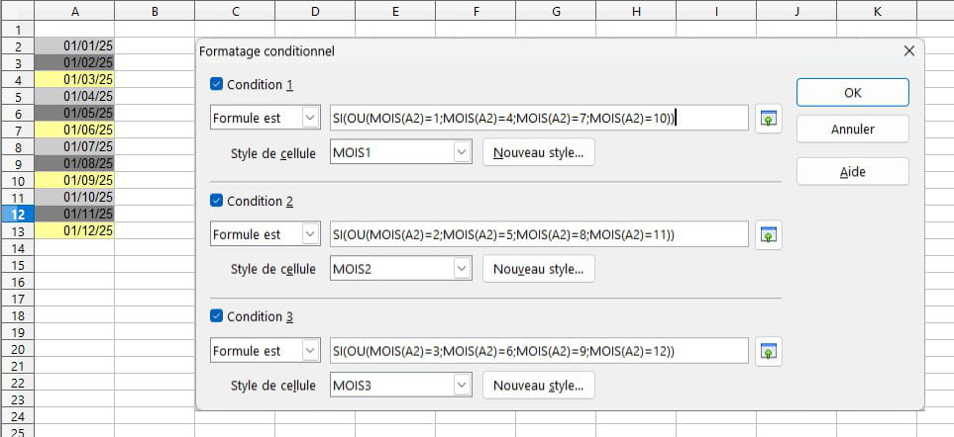Uncheck the Condition 1 checkbox
This screenshot has width=954, height=437.
click(x=218, y=84)
